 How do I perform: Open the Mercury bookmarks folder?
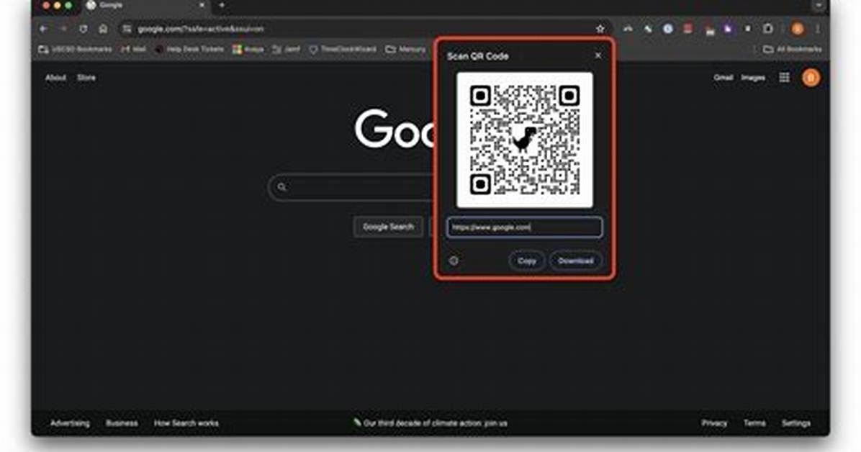406,49
